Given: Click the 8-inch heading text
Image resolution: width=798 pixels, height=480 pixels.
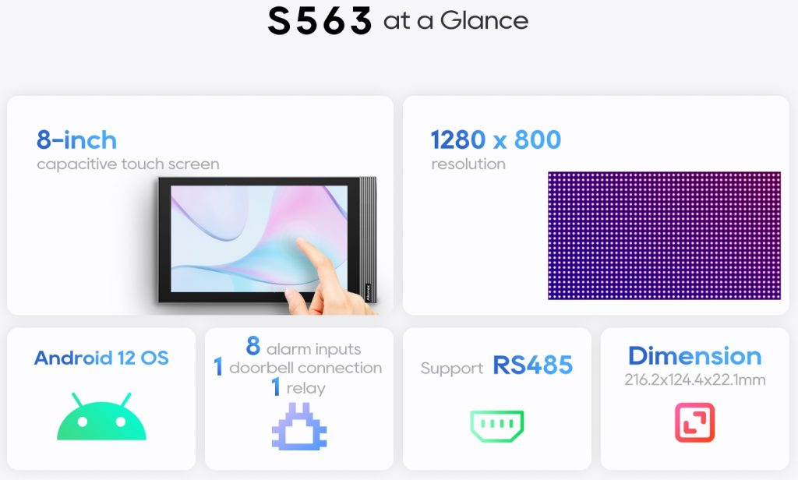Looking at the screenshot, I should [76, 140].
